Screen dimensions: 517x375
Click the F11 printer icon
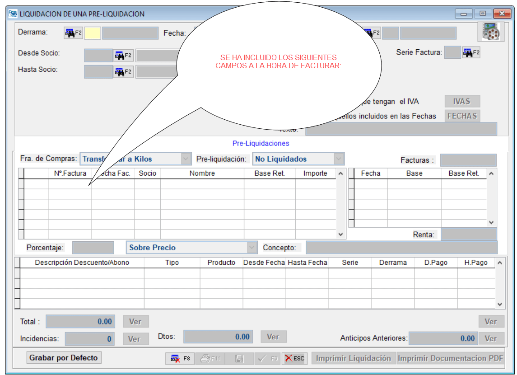click(210, 358)
